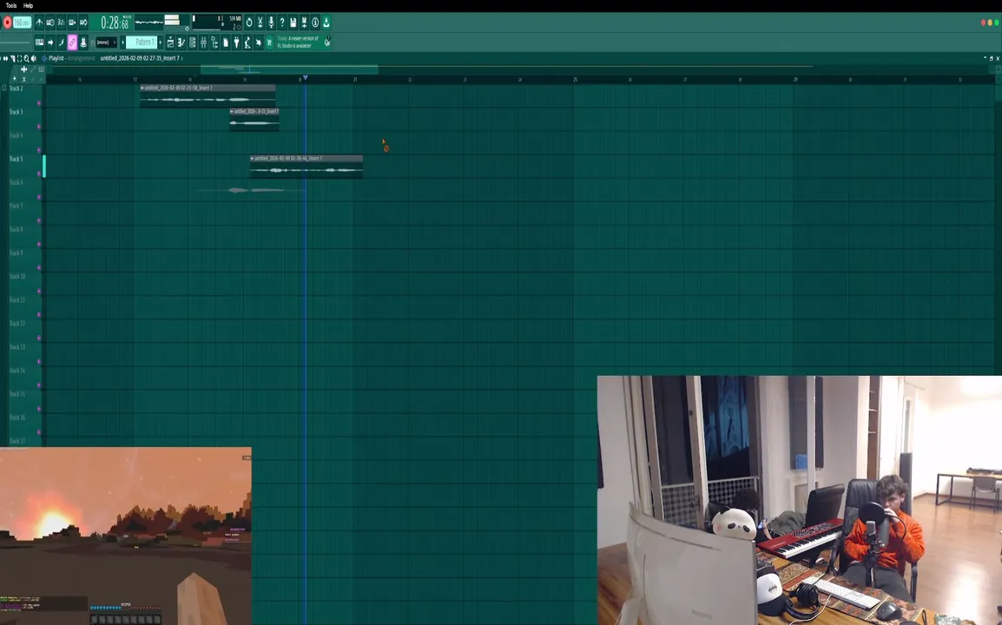Open the mixer view icon
This screenshot has height=625, width=1002.
click(x=203, y=43)
